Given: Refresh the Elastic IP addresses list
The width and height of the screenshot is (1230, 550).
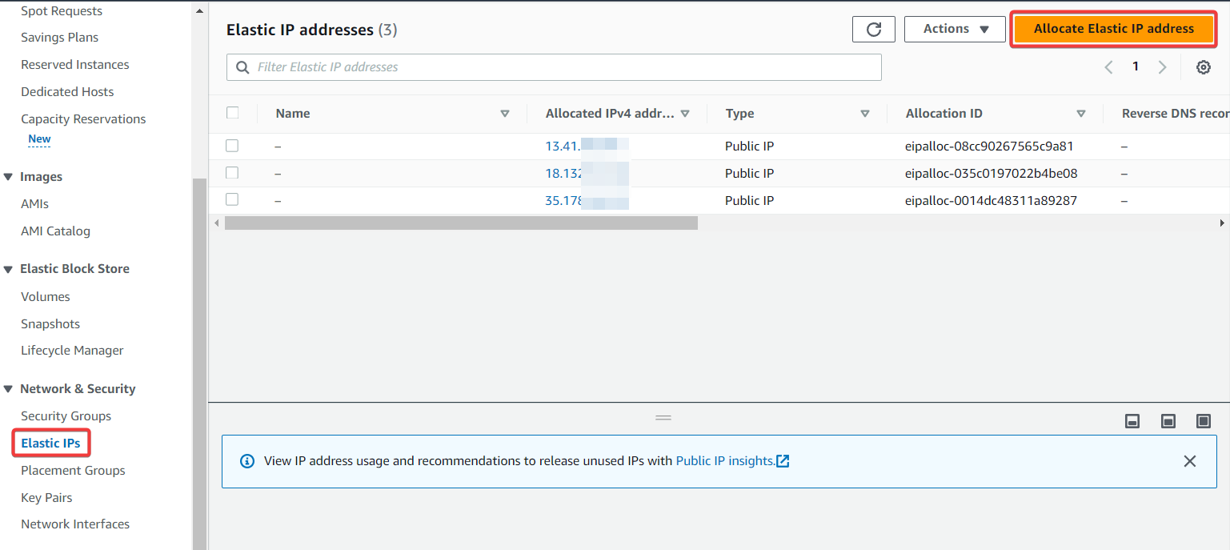Looking at the screenshot, I should pyautogui.click(x=874, y=29).
